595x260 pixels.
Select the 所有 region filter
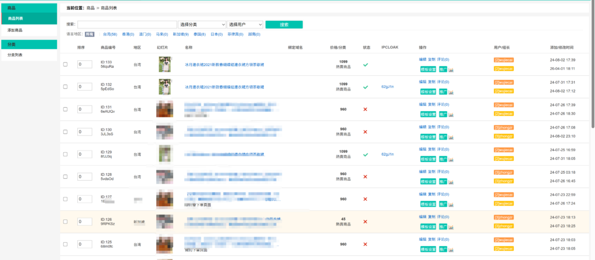click(x=89, y=34)
